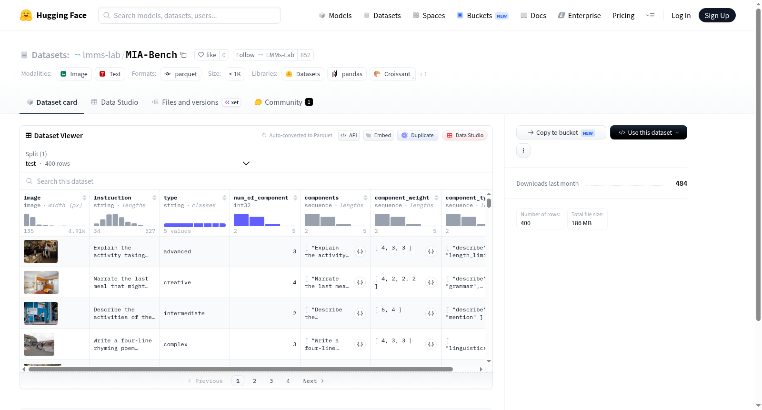
Task: Open Buckets from the top navigation
Action: tap(482, 16)
